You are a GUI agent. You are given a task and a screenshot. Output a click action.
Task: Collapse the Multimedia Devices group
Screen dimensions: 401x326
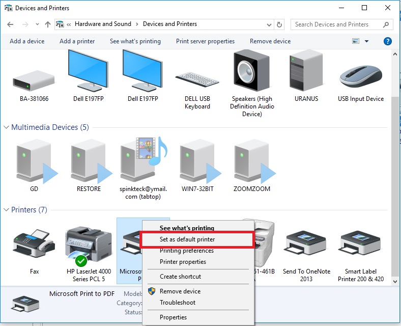pos(7,127)
